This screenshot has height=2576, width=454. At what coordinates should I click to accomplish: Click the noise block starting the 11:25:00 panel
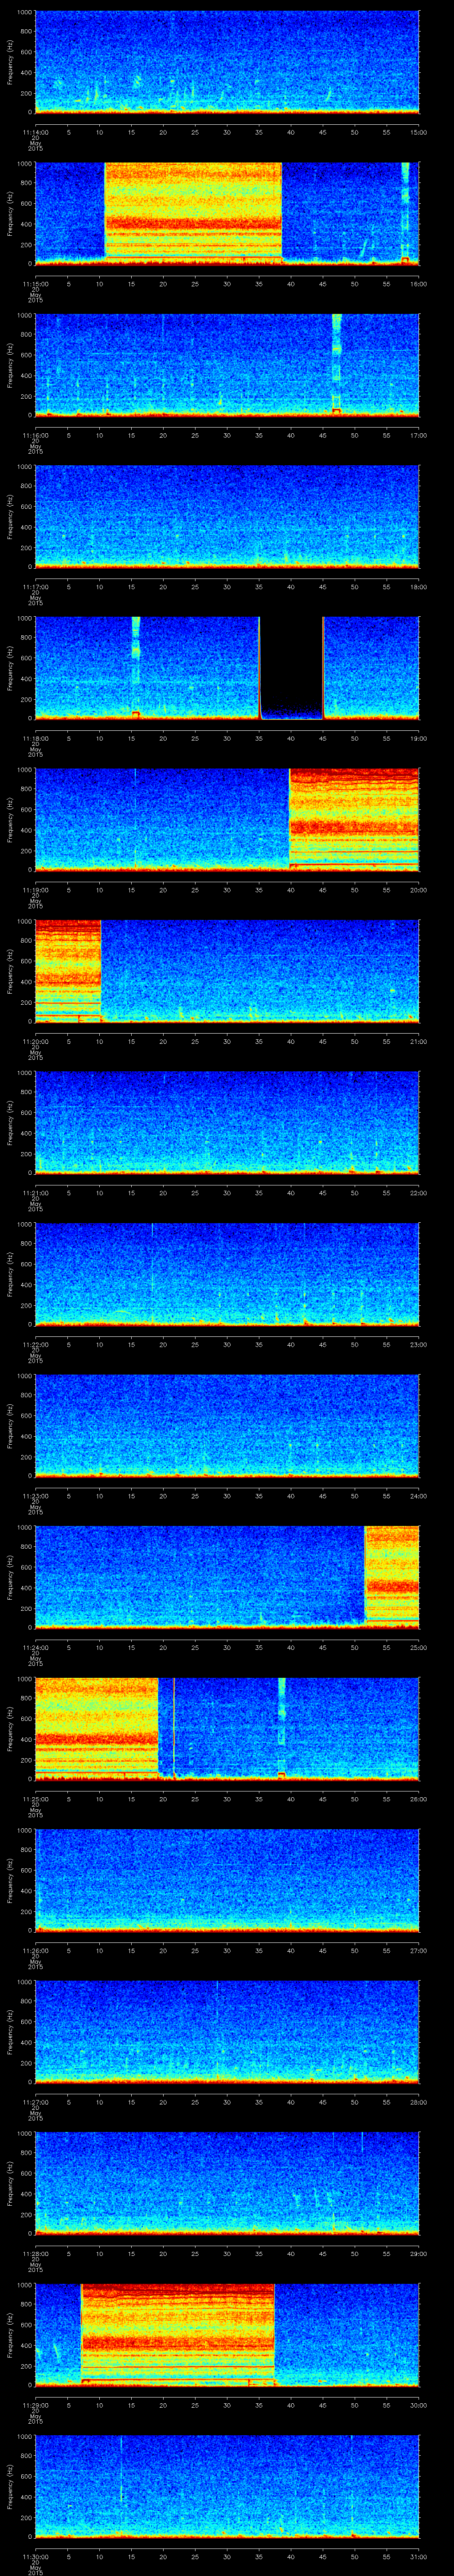97,1729
